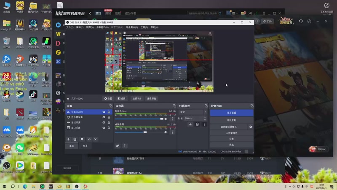The height and width of the screenshot is (190, 337).
Task: Open 麦克风/Aux mixer options menu
Action: [x=172, y=119]
